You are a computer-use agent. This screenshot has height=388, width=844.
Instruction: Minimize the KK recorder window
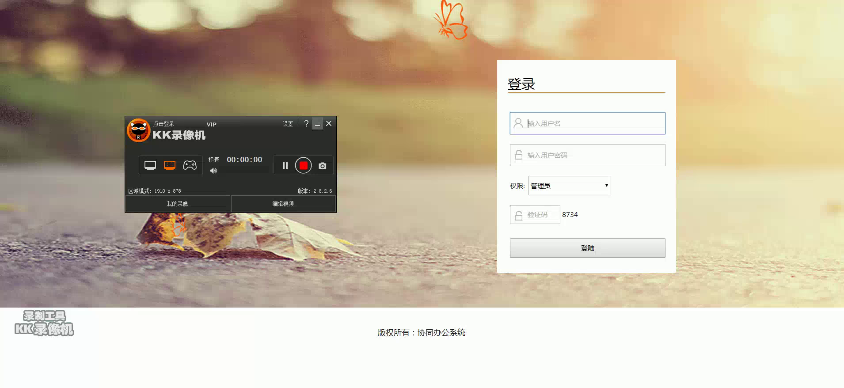pyautogui.click(x=317, y=124)
